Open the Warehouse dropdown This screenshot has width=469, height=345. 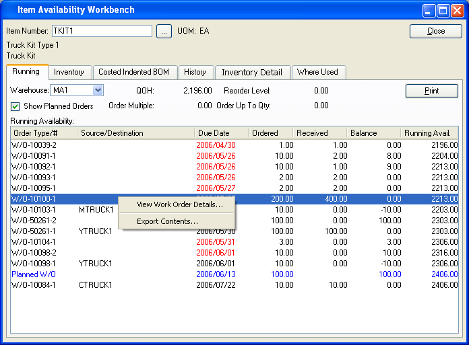[x=98, y=90]
